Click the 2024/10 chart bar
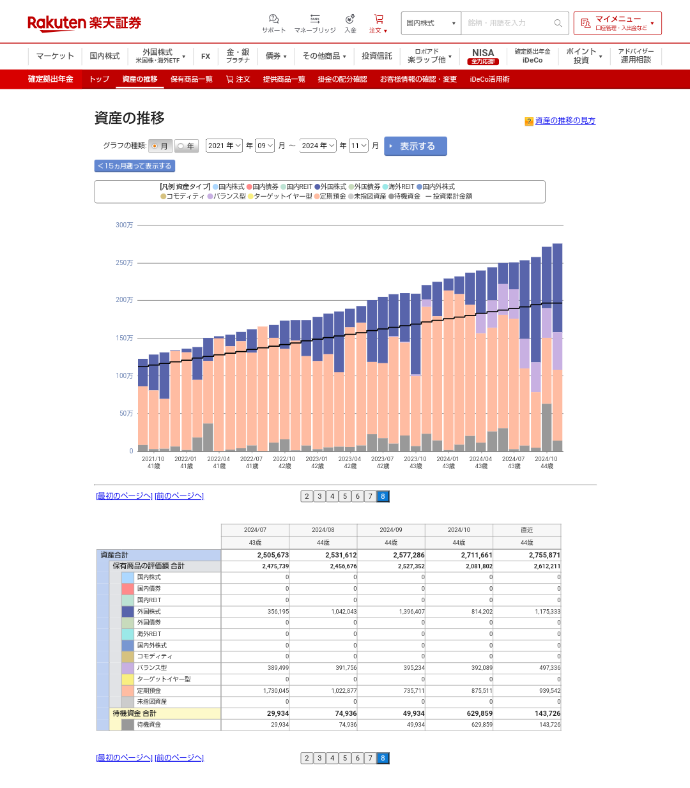 point(546,349)
